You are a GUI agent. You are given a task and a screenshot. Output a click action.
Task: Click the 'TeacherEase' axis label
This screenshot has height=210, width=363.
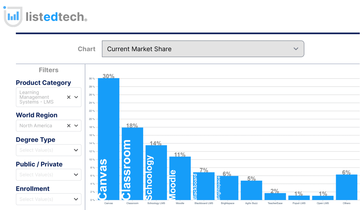[275, 203]
